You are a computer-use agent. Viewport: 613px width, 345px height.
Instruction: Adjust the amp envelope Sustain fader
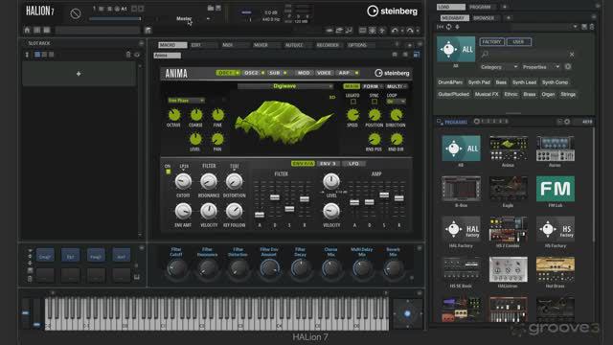(x=384, y=195)
